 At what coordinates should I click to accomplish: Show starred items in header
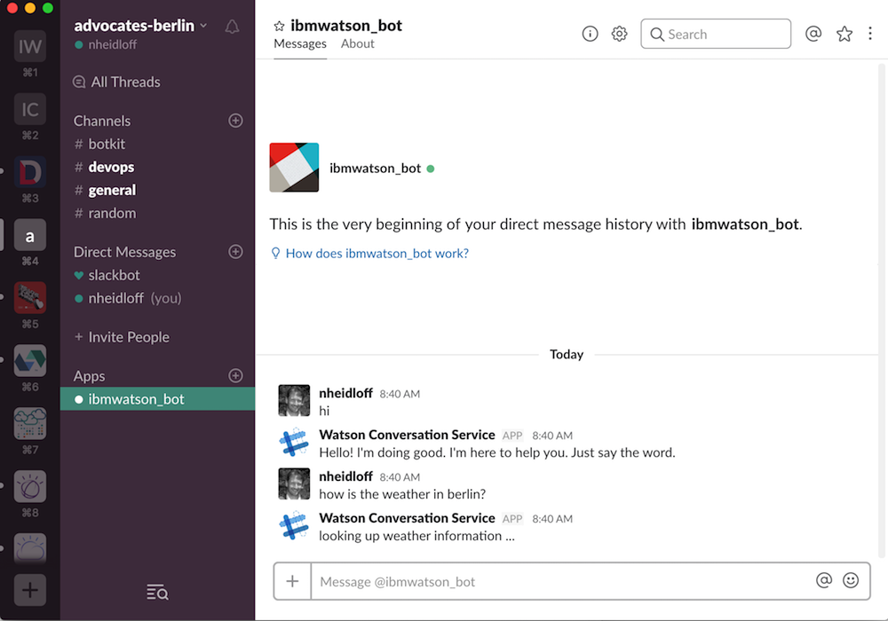coord(844,34)
